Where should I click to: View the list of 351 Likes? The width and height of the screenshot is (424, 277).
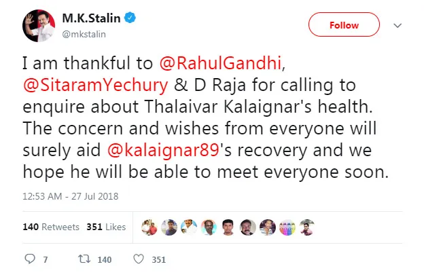click(106, 227)
